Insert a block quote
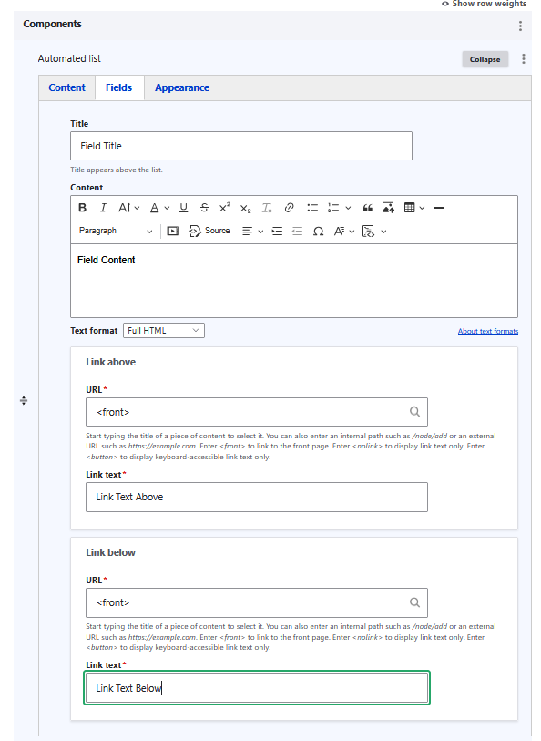This screenshot has height=741, width=541. 368,208
